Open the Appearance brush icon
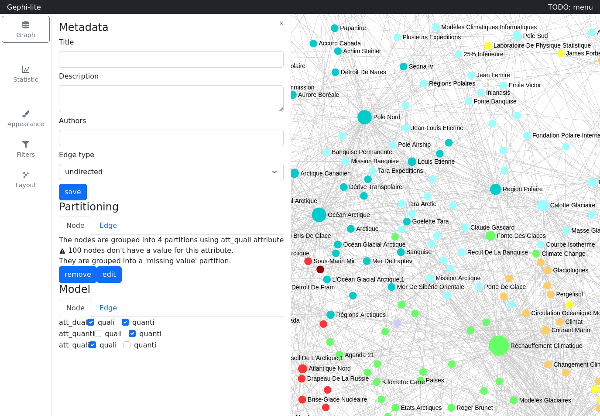 [x=26, y=114]
